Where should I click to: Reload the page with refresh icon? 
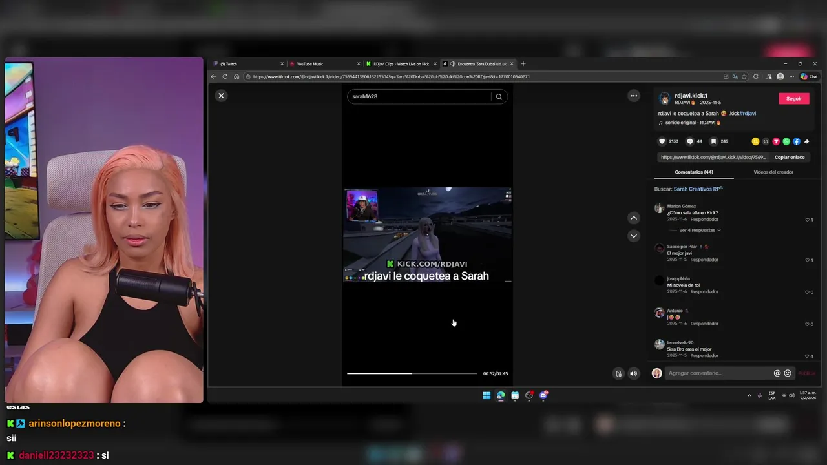coord(225,76)
